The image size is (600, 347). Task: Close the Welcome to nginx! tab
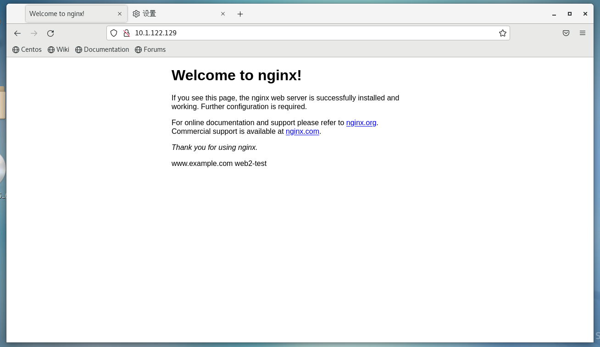coord(120,14)
